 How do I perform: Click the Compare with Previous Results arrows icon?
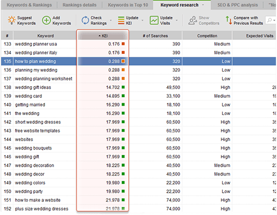pyautogui.click(x=229, y=21)
